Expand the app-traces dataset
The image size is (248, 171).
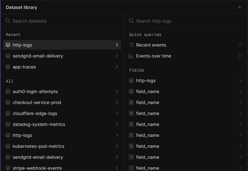pos(117,67)
